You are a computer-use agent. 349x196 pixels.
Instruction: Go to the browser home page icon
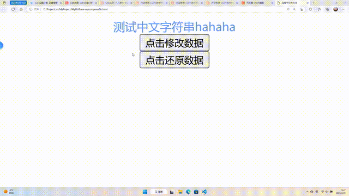pos(21,9)
